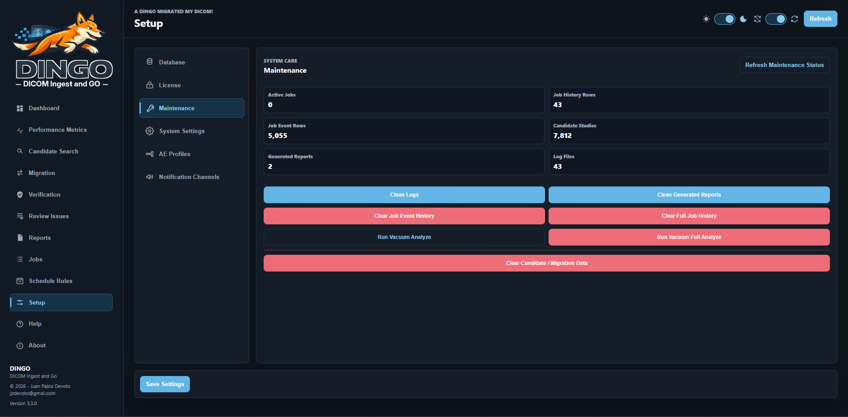Click the Job Event Rows card
This screenshot has width=848, height=417.
pos(404,131)
